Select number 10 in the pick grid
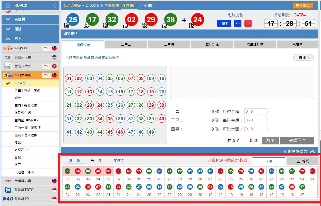 162,79
